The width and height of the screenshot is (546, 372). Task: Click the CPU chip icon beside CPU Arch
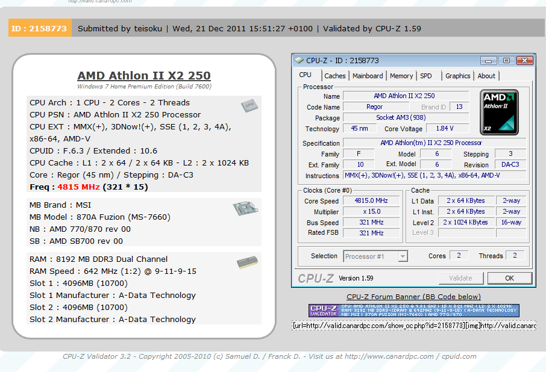[x=249, y=105]
